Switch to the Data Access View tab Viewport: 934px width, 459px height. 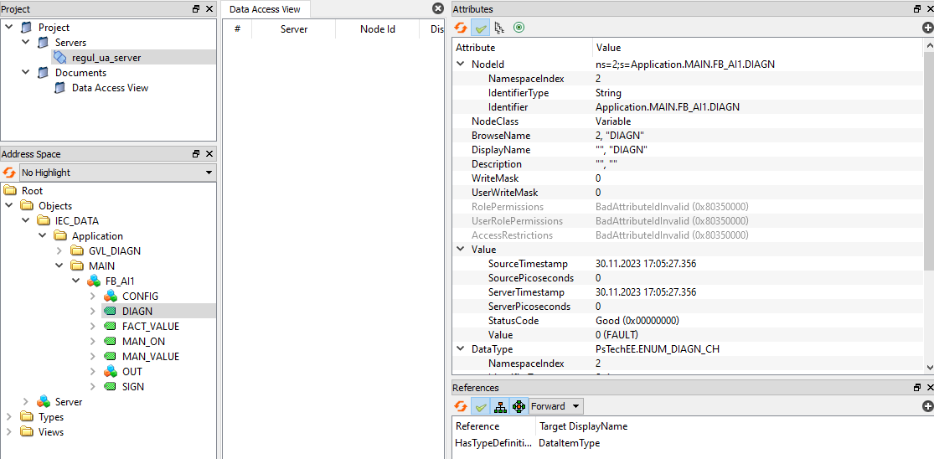point(264,9)
